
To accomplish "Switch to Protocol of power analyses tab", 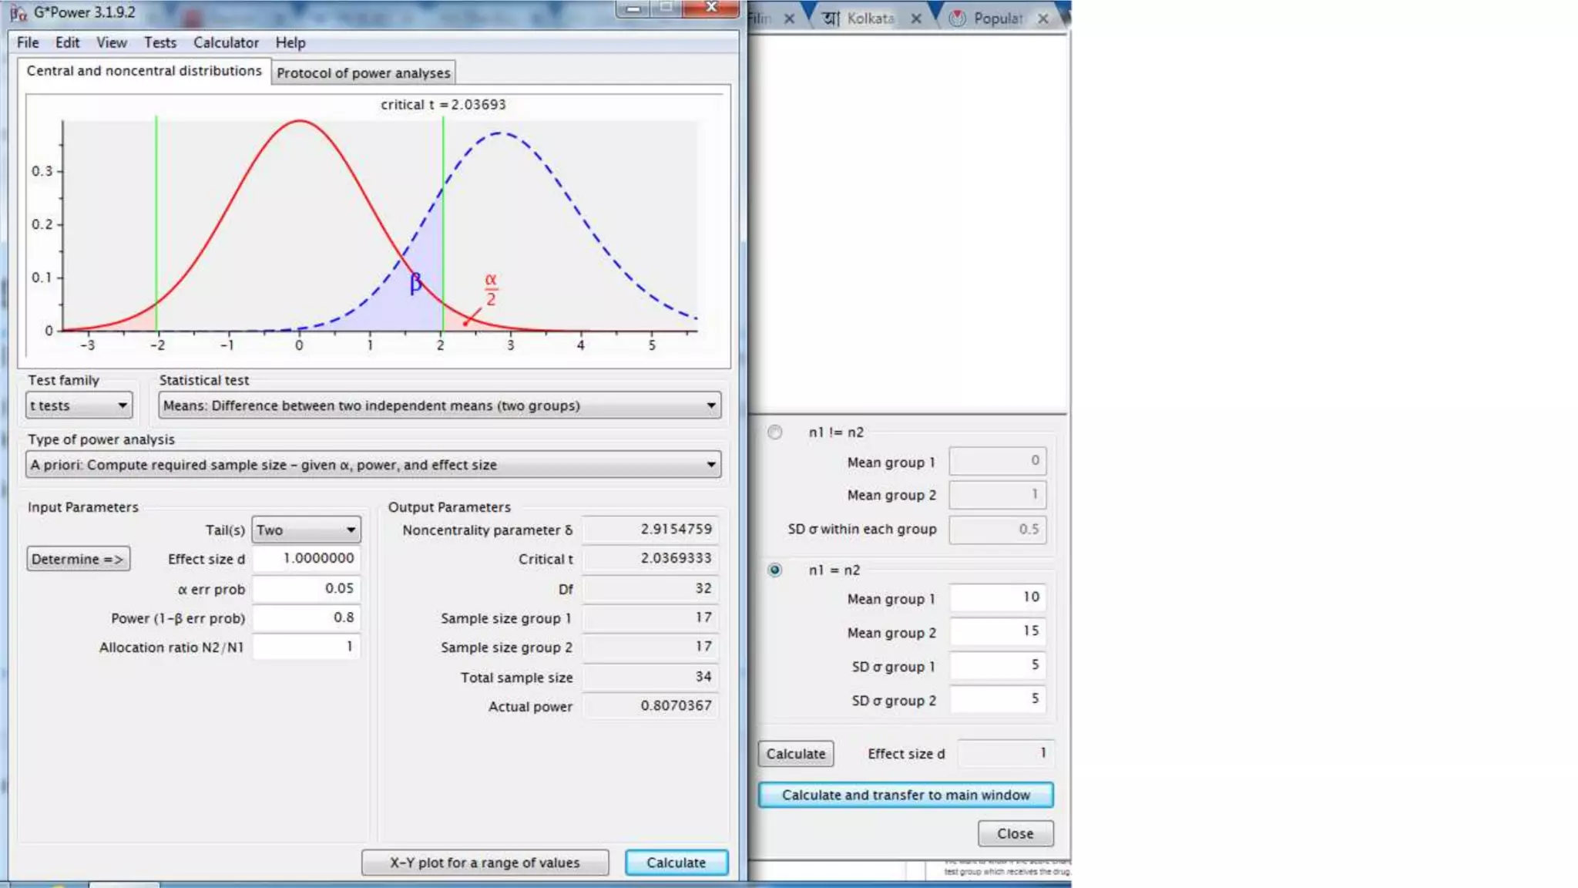I will [x=363, y=73].
